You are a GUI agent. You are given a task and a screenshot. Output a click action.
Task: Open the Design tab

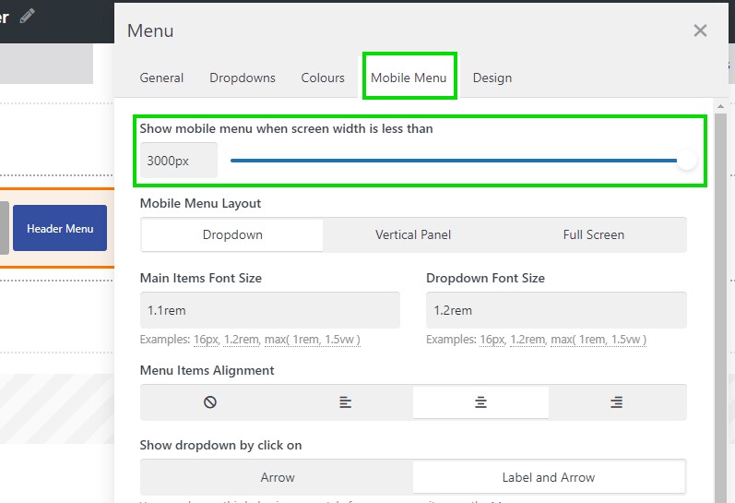click(492, 78)
